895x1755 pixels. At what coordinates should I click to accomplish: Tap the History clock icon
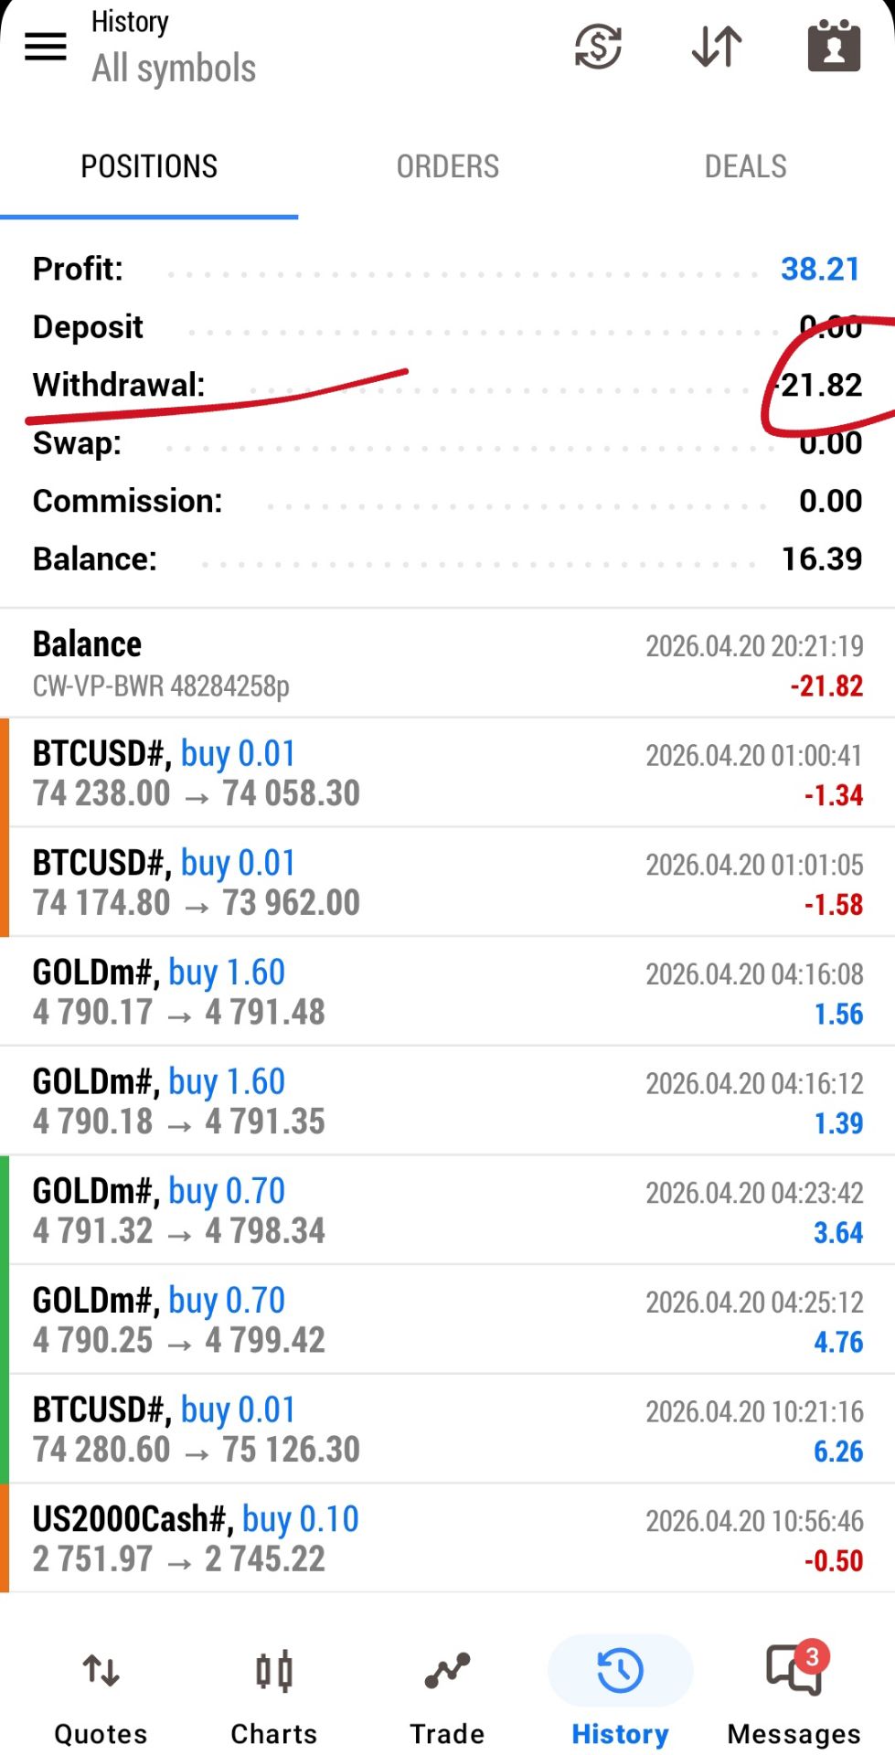620,1673
